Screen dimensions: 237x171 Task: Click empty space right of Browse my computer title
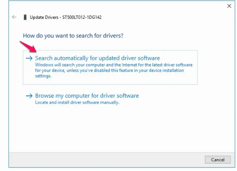point(170,96)
